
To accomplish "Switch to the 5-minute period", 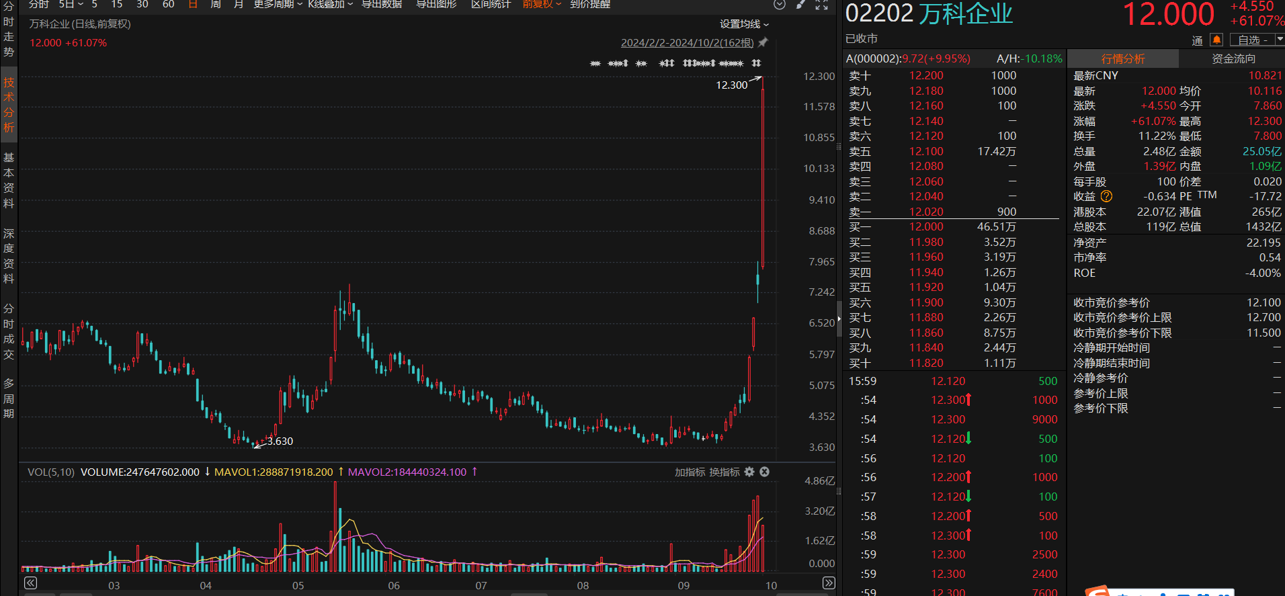I will point(95,5).
